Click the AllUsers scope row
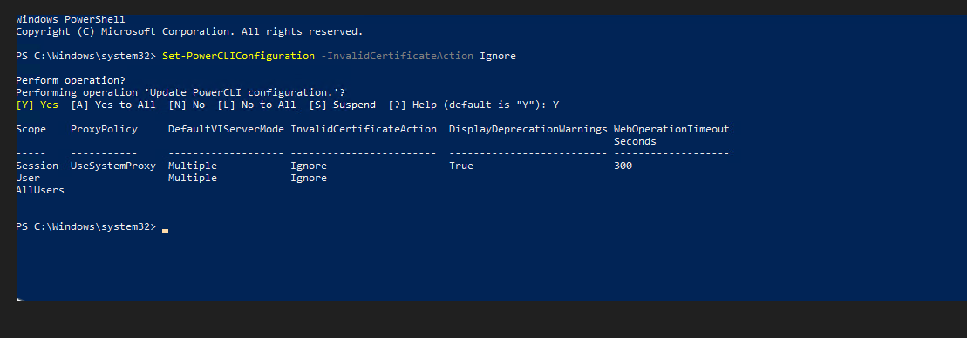The height and width of the screenshot is (338, 967). click(40, 190)
